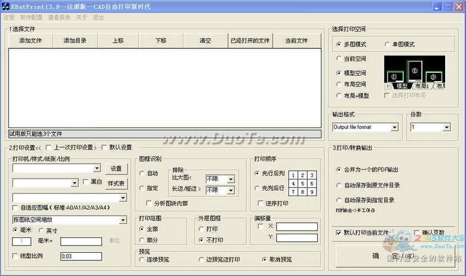Click the 1-9 print order grid
Screen dimensions: 466x276
click(x=302, y=184)
